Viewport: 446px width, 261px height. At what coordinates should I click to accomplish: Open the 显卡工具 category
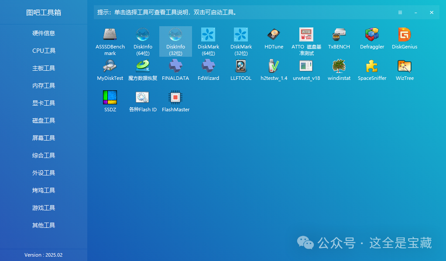click(x=44, y=103)
